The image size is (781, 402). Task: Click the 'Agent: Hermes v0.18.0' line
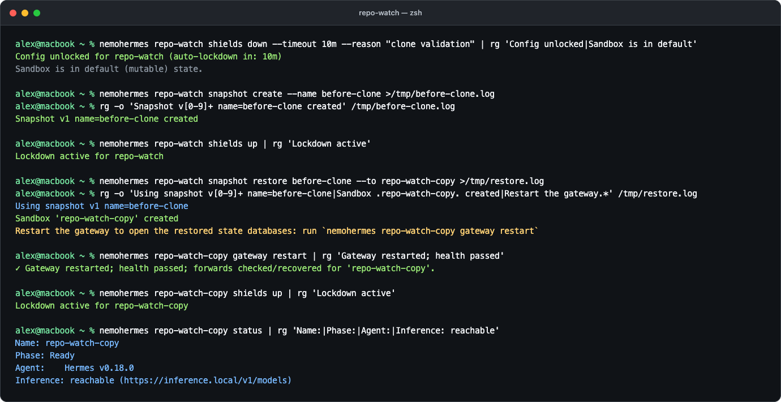(75, 368)
